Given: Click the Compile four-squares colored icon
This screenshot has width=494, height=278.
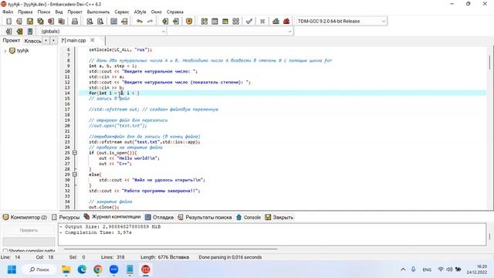Looking at the screenshot, I should [205, 21].
